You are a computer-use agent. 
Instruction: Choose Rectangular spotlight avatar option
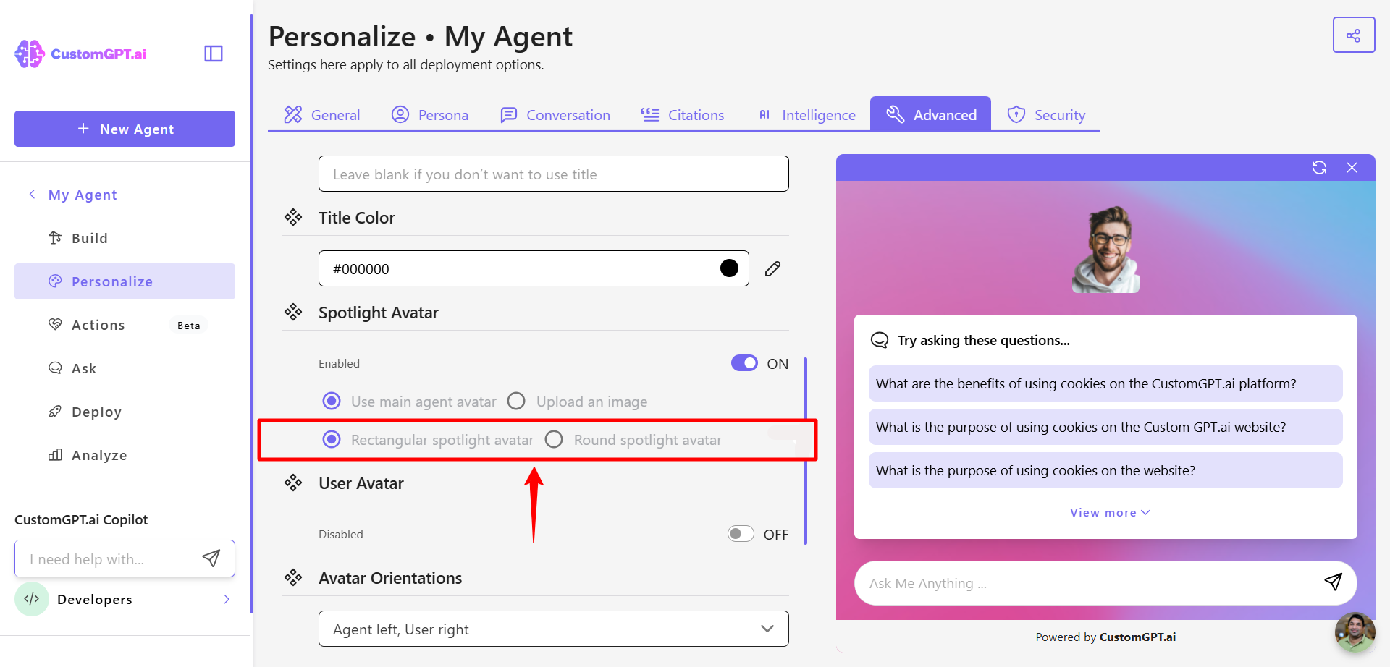[332, 439]
